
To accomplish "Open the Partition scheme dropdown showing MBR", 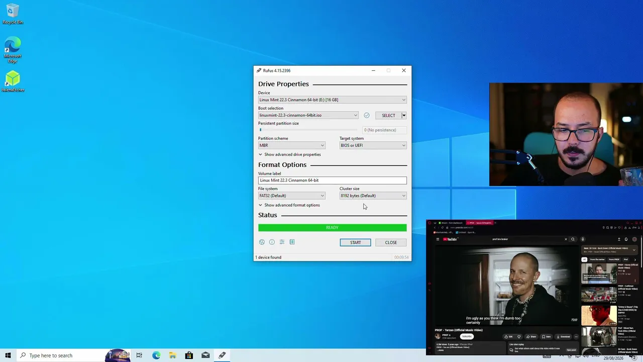I will tap(292, 145).
